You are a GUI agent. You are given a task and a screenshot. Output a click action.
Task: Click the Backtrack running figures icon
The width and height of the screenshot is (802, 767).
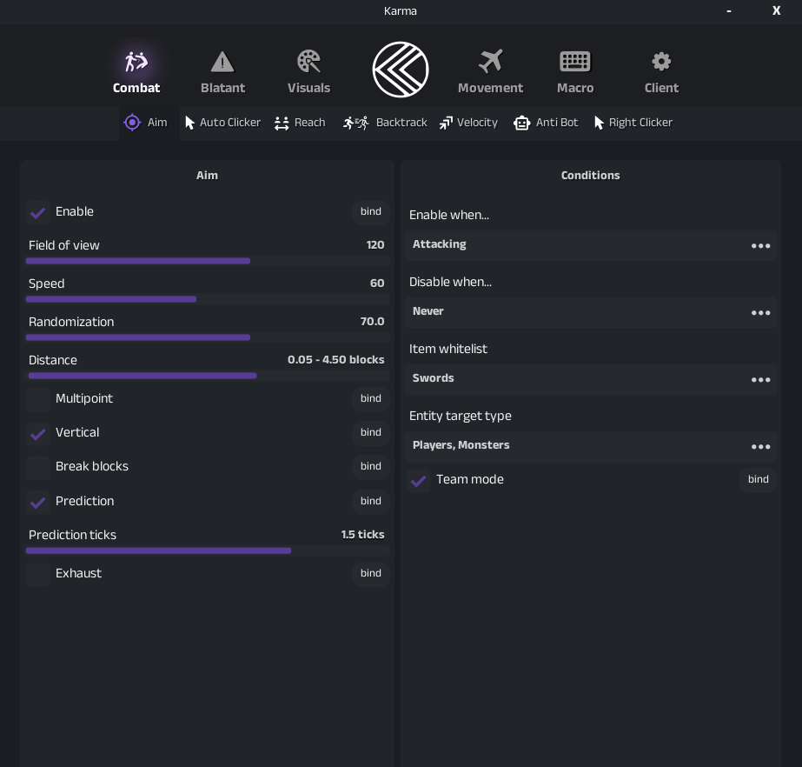pos(356,123)
